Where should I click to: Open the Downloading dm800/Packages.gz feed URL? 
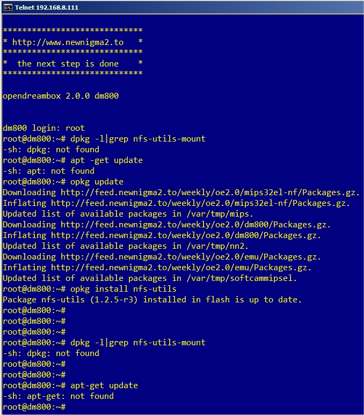pyautogui.click(x=195, y=225)
